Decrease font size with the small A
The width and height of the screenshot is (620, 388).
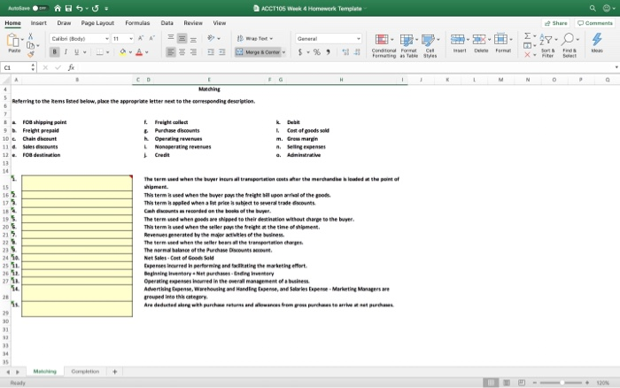click(x=151, y=38)
